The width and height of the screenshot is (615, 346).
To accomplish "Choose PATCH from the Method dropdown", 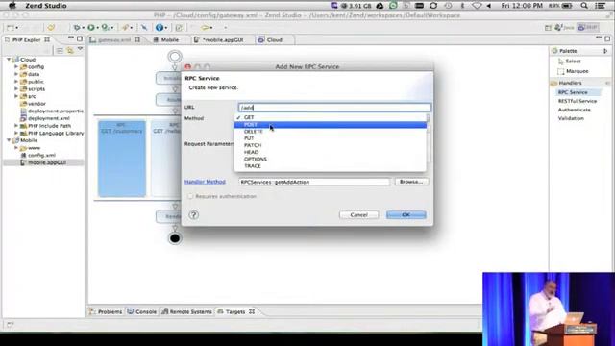I will [331, 145].
